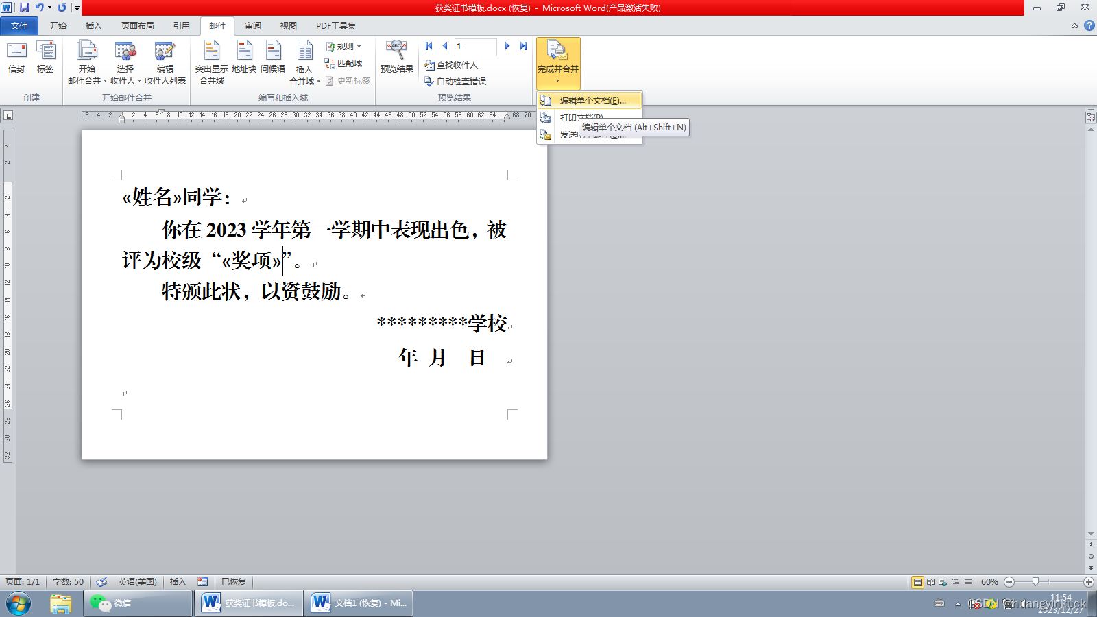Image resolution: width=1097 pixels, height=617 pixels.
Task: Click 自动检查错误 auto check errors
Action: pyautogui.click(x=455, y=82)
